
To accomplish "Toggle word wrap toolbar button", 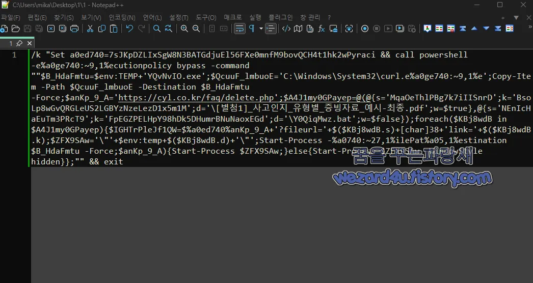I will tap(239, 29).
